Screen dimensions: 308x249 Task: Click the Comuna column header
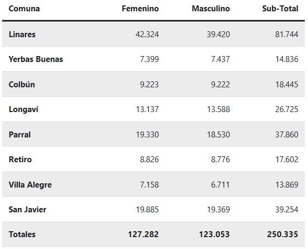[x=24, y=9]
